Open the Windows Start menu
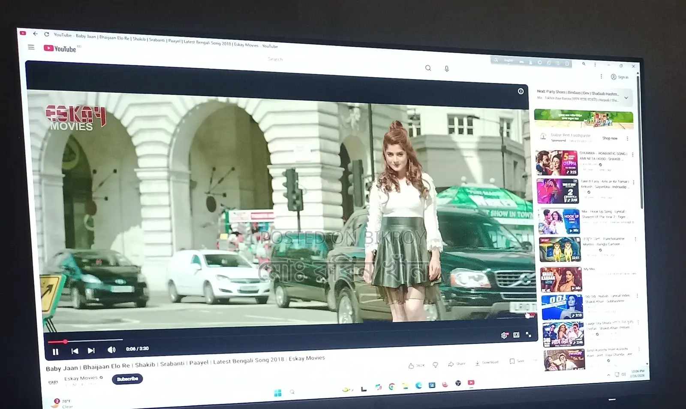 [x=278, y=393]
